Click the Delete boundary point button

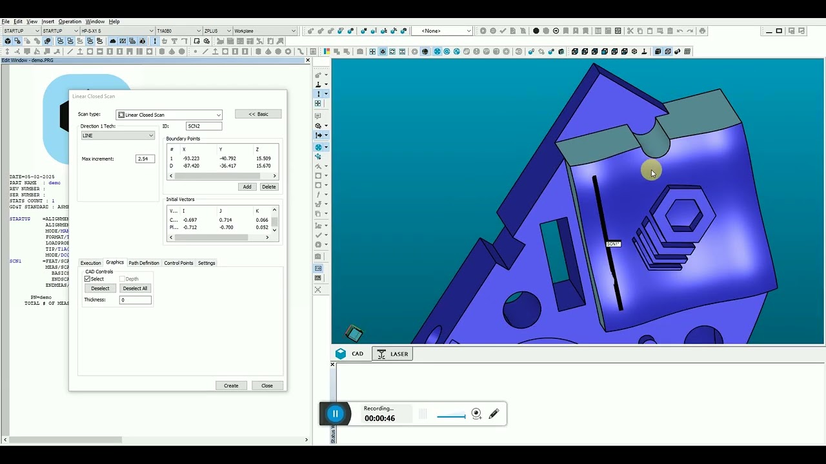point(269,187)
